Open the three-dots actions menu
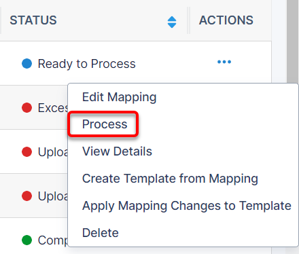This screenshot has width=299, height=254. (224, 62)
